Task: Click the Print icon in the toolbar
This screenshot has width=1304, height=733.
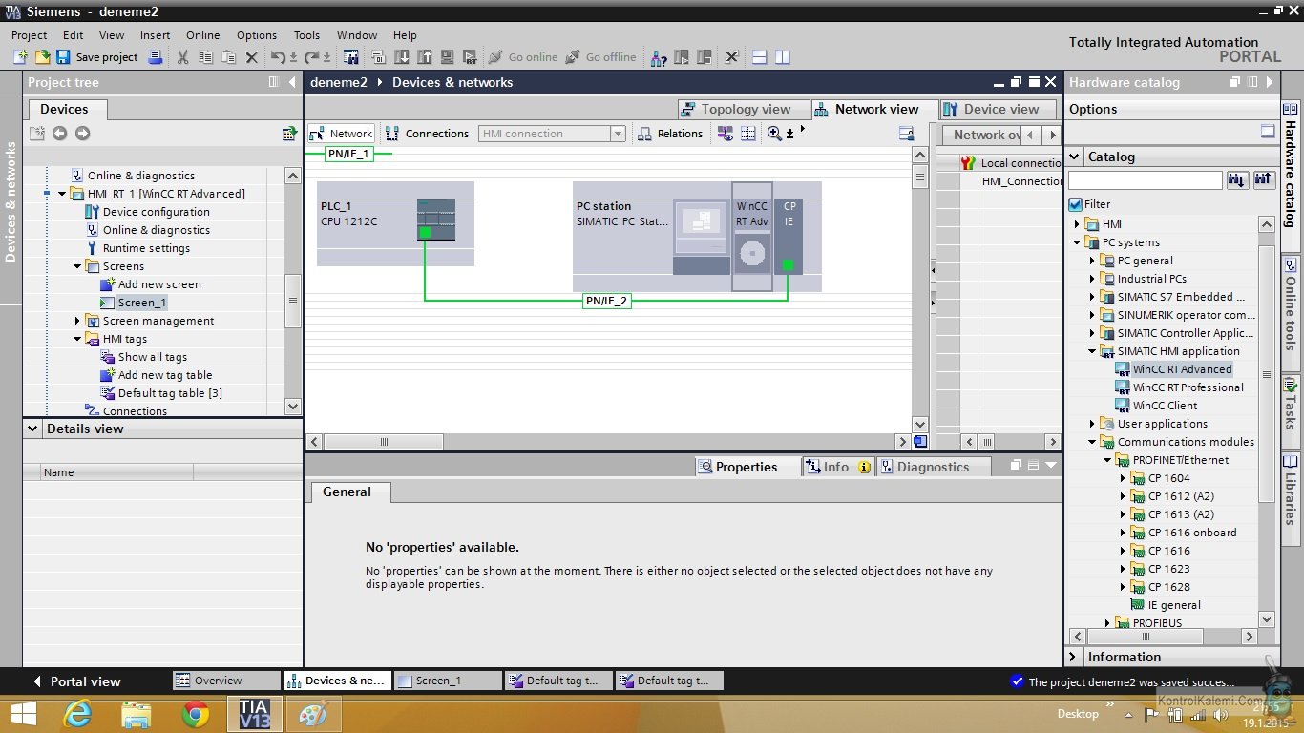Action: coord(156,57)
